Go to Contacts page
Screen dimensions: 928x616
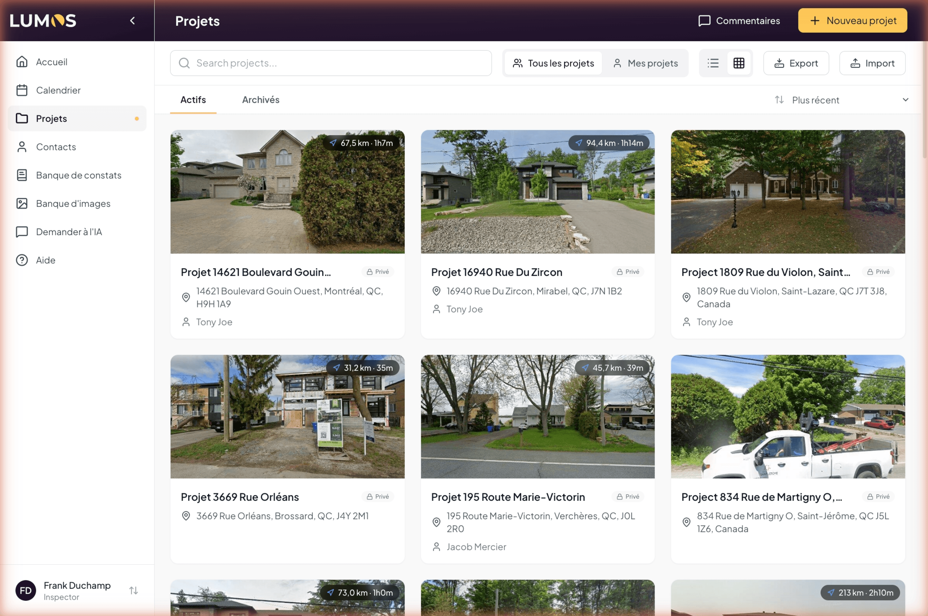(77, 147)
